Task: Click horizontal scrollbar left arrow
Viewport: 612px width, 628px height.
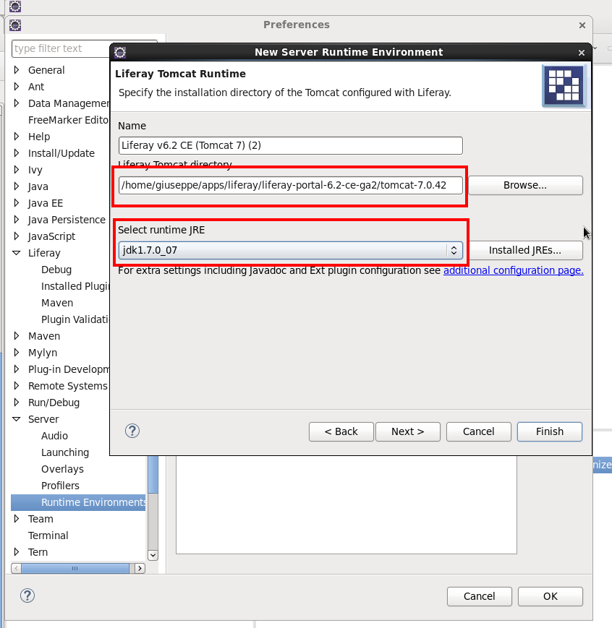Action: coord(17,568)
